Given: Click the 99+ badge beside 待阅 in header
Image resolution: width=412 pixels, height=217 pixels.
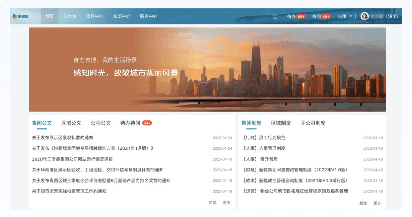Looking at the screenshot, I should (x=326, y=16).
